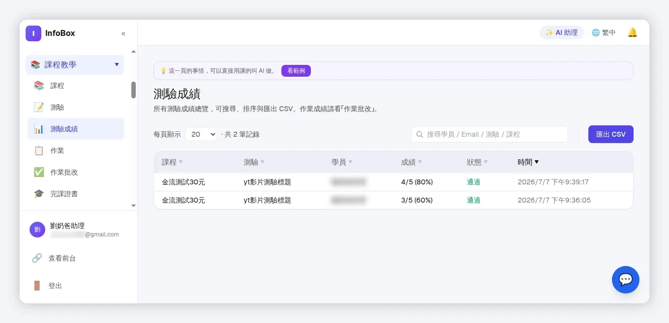Click the graduation cap icon for 完課證書
Screen dimensions: 669x323
click(39, 194)
